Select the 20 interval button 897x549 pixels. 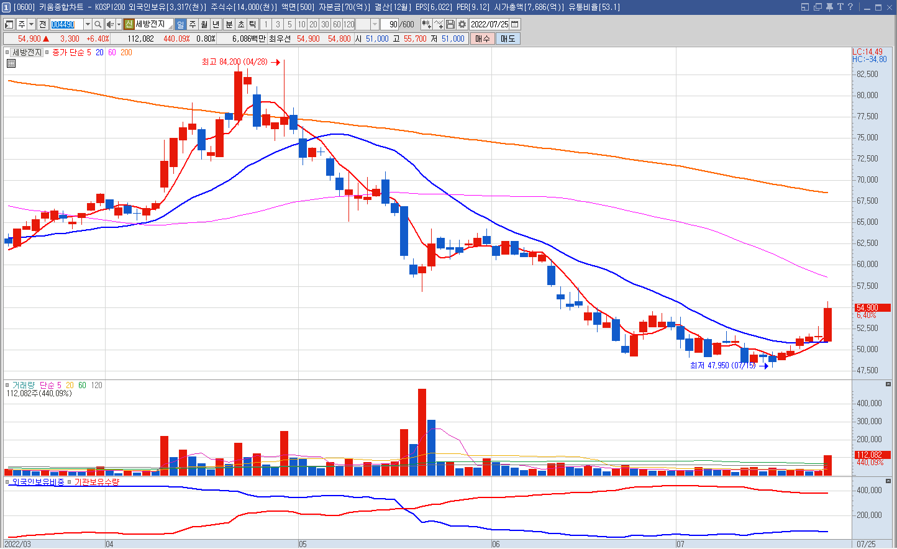point(313,24)
